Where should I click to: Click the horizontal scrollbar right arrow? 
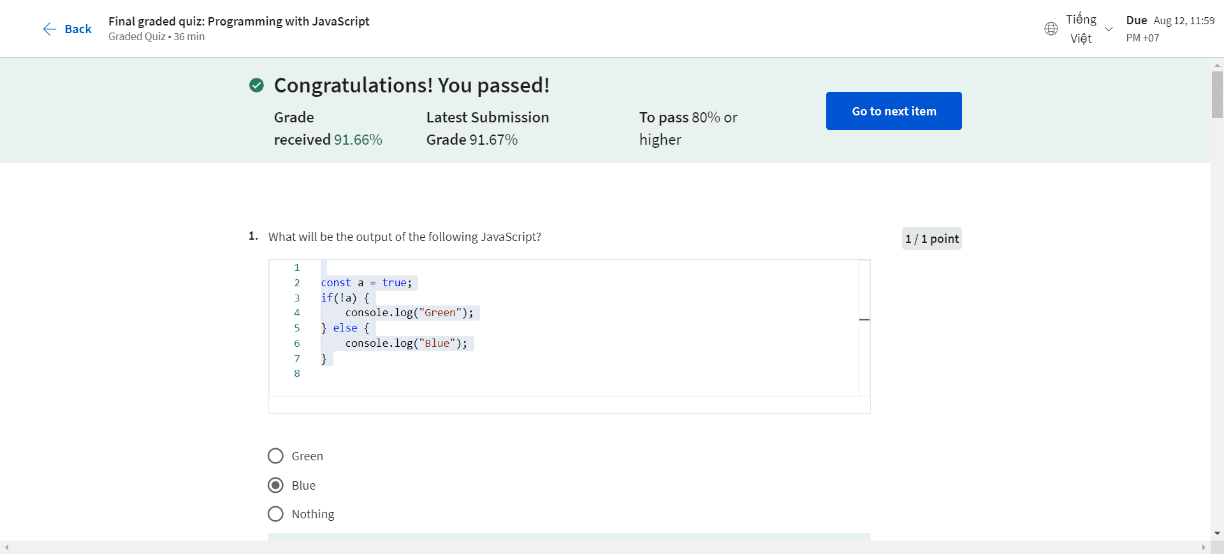point(1204,547)
